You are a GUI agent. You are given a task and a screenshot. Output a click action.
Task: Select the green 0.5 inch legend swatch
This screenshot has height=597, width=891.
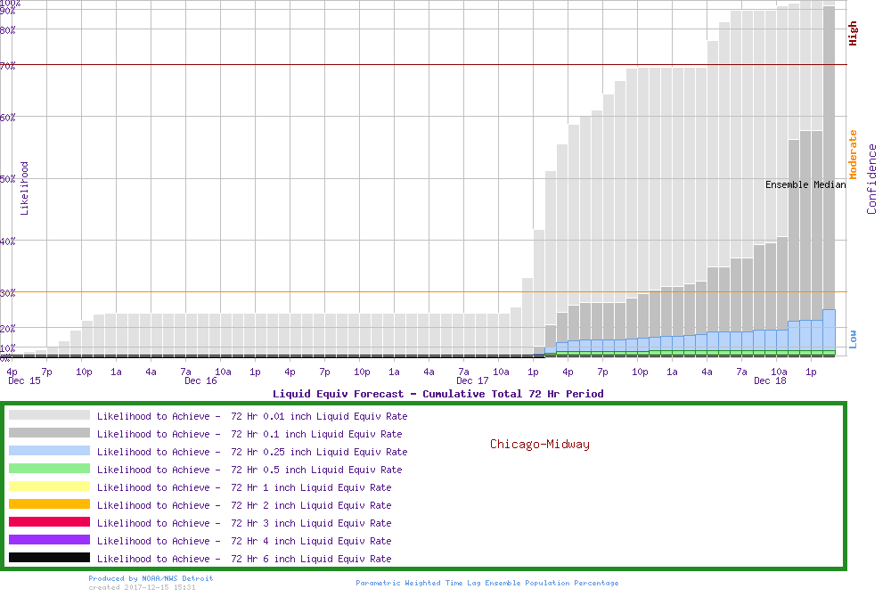[49, 469]
